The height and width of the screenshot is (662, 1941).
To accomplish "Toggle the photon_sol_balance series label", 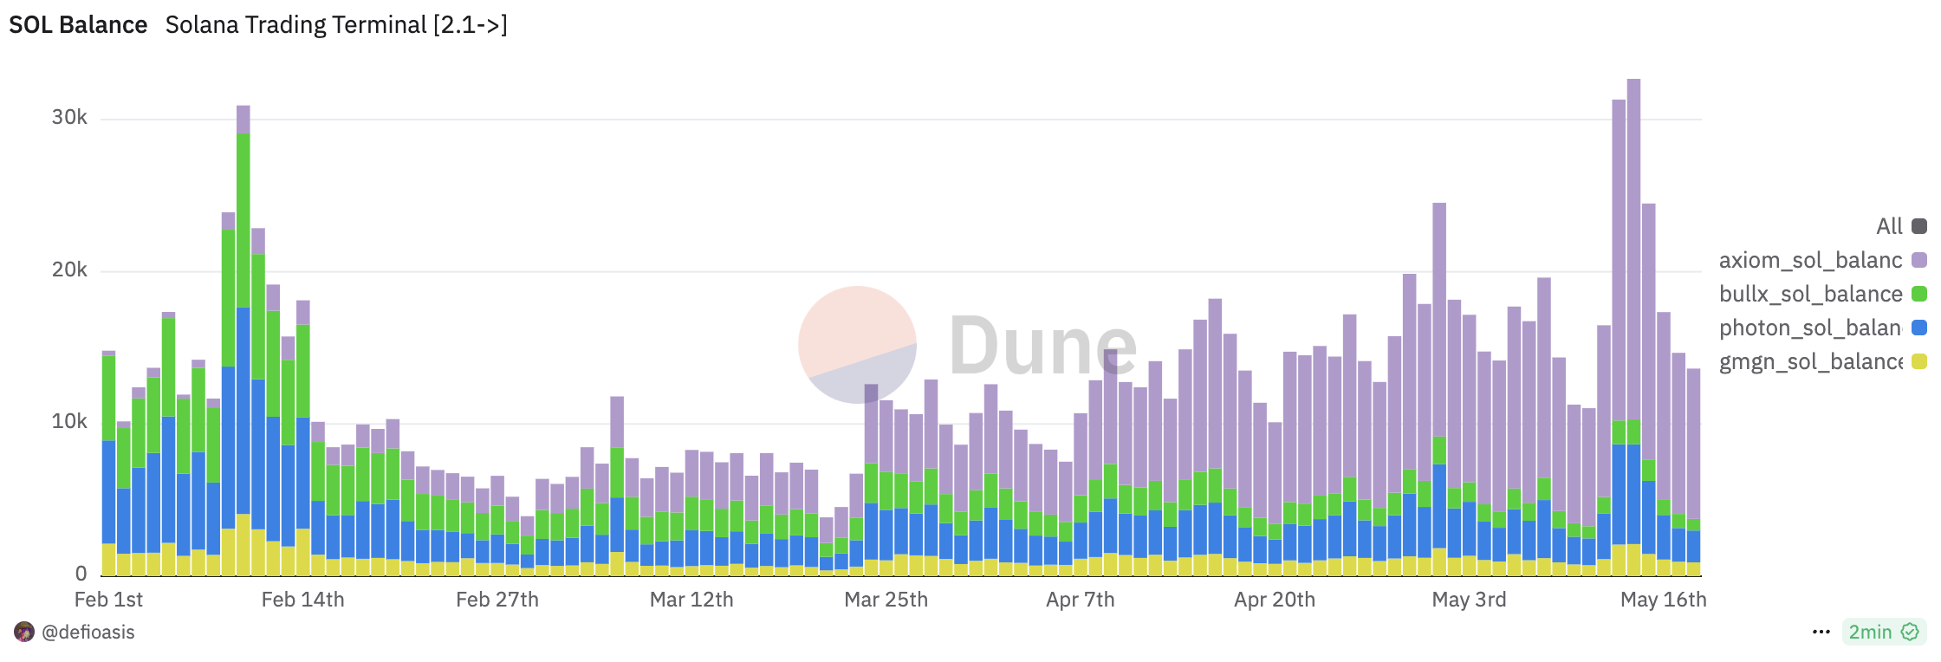I will (1809, 328).
